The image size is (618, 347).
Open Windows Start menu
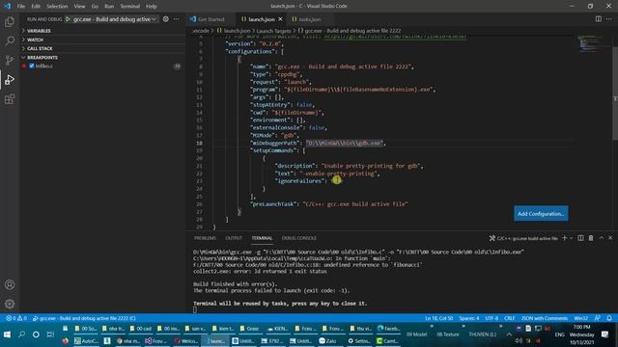(x=7, y=334)
